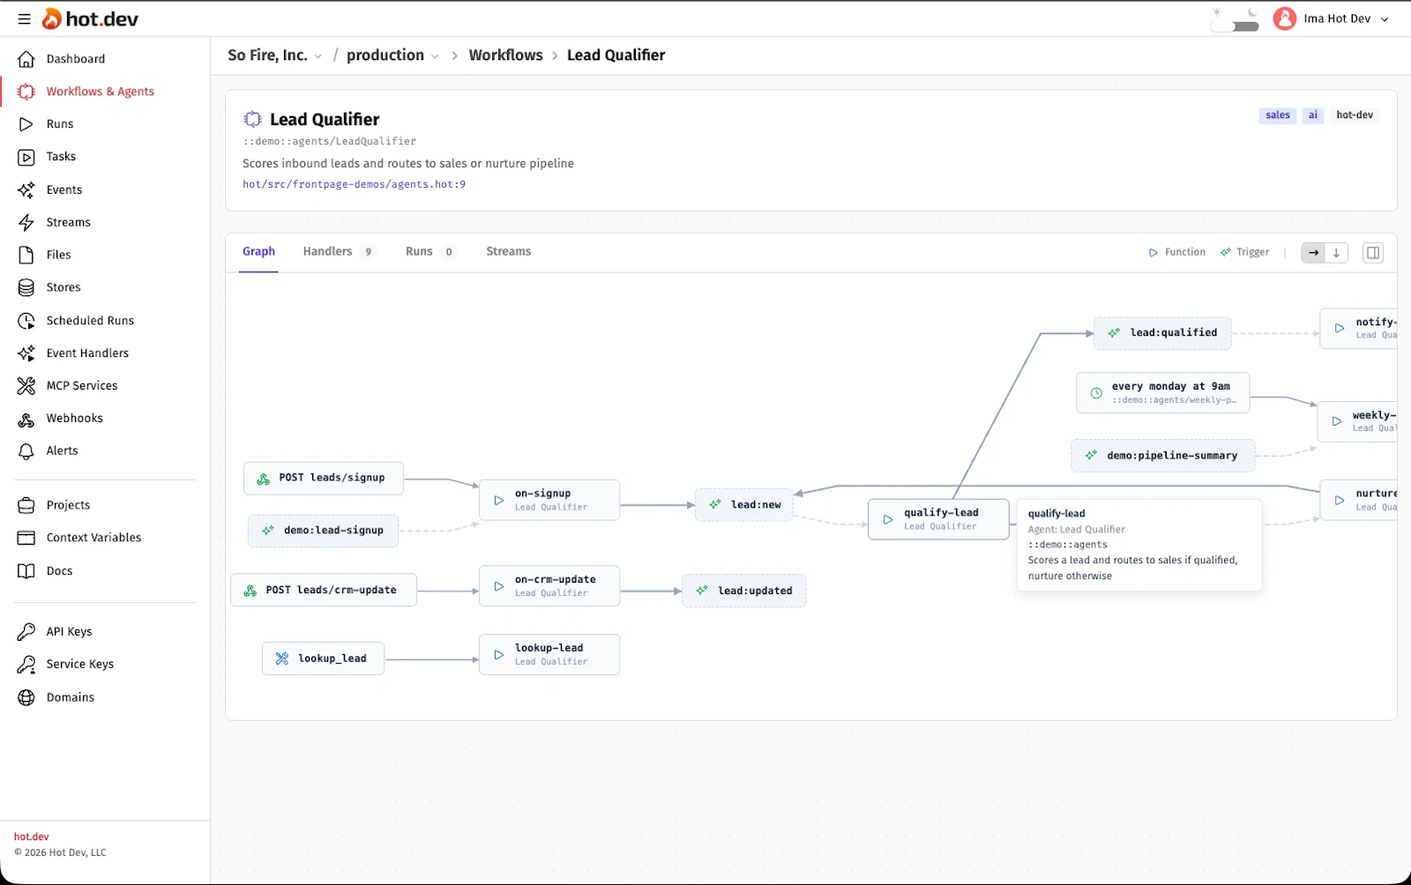Toggle the dark/light mode switch
The image size is (1411, 885).
tap(1235, 19)
